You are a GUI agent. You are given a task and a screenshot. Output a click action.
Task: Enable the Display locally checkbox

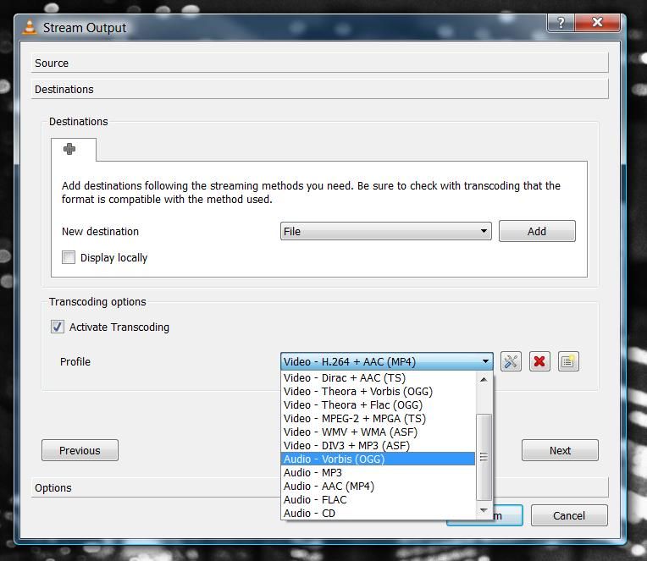[69, 258]
